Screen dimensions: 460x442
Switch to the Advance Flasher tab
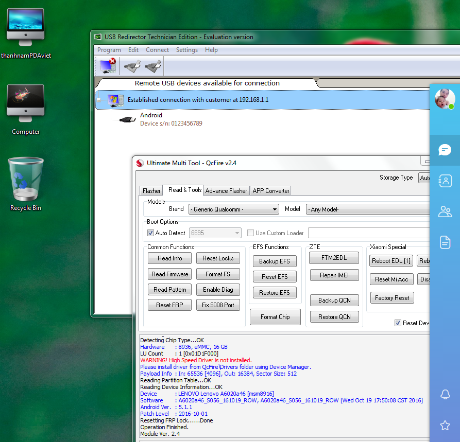point(226,191)
